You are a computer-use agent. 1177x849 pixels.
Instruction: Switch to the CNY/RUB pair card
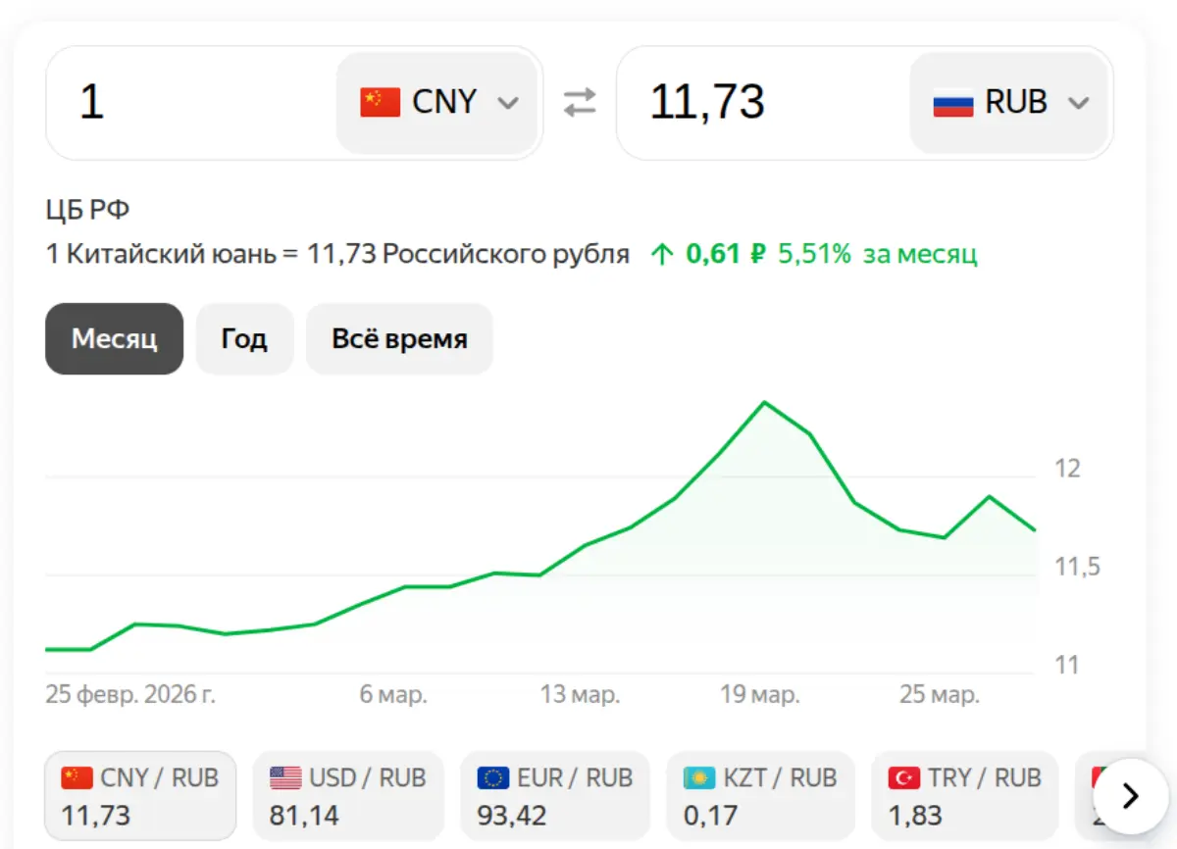point(139,794)
